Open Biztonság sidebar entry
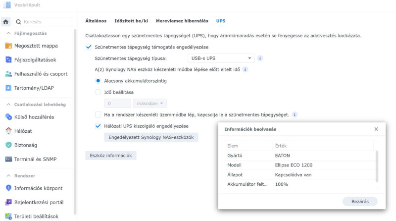 coord(26,145)
